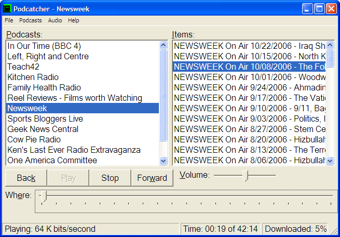Open the Help menu

click(74, 20)
